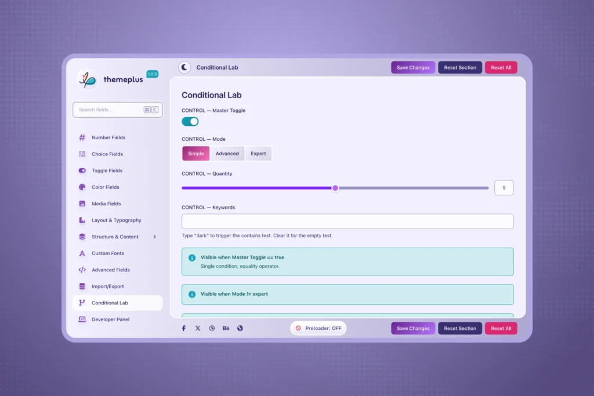The width and height of the screenshot is (594, 396).
Task: Open the Facebook link in footer
Action: (x=184, y=328)
